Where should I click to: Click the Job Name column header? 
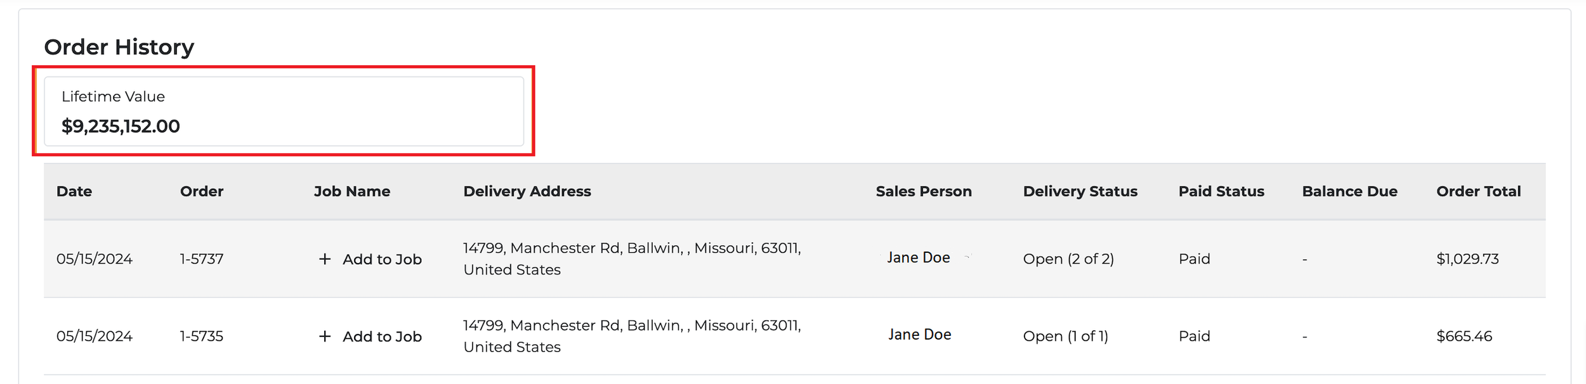352,191
